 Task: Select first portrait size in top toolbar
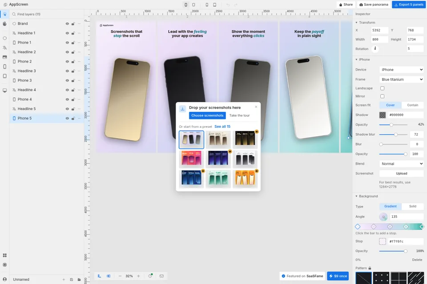(x=186, y=4)
